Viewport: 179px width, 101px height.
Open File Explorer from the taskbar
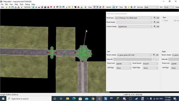68,98
